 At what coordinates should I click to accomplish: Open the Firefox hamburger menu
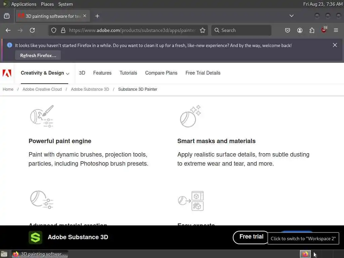[x=336, y=30]
